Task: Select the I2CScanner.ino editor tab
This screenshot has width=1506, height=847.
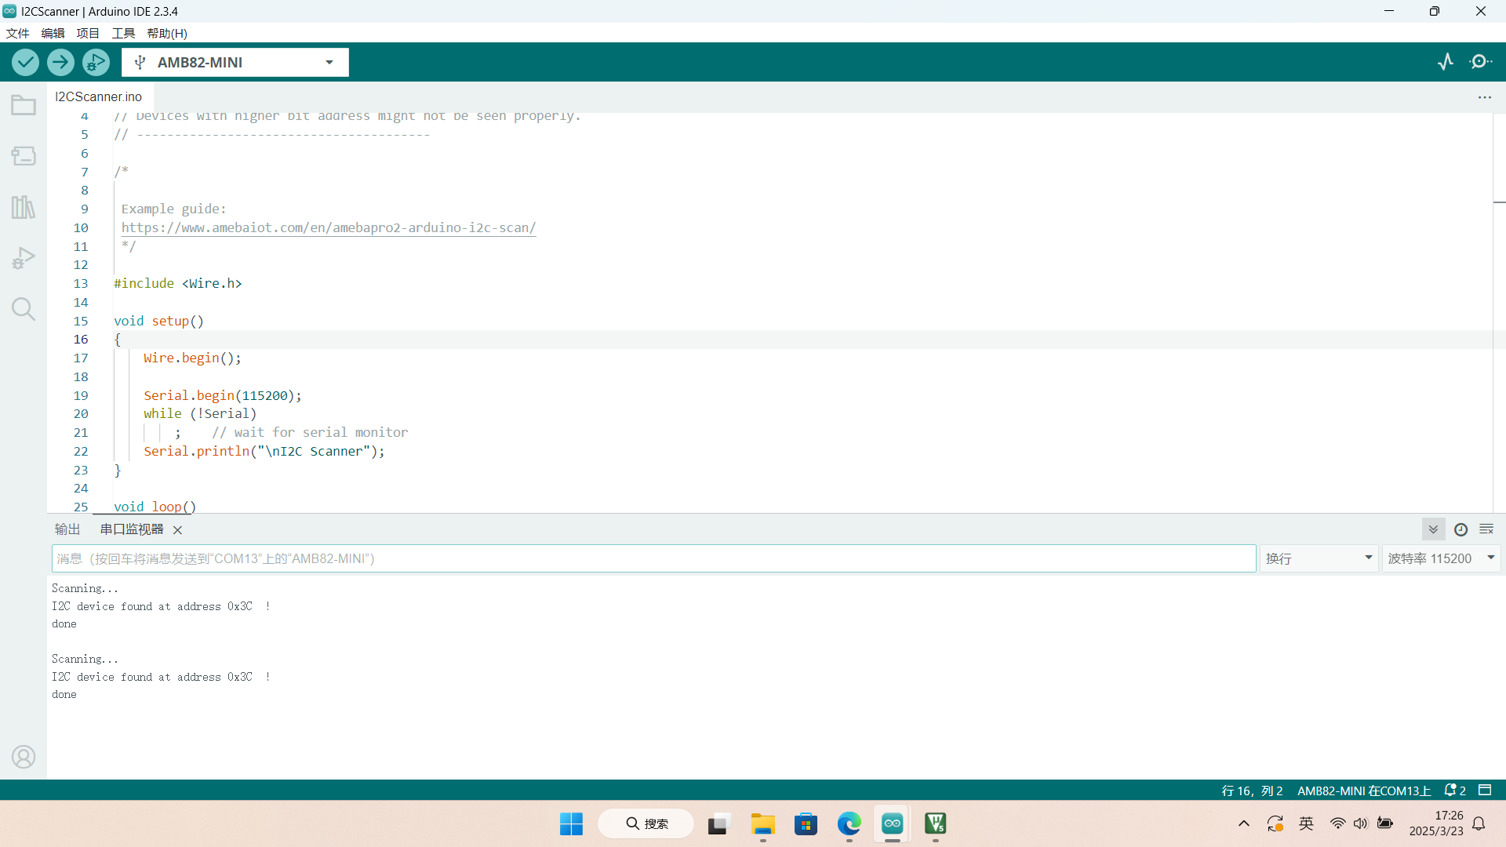Action: pyautogui.click(x=99, y=96)
